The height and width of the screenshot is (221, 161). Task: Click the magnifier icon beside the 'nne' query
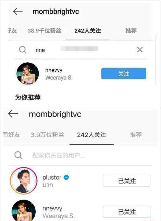[23, 50]
